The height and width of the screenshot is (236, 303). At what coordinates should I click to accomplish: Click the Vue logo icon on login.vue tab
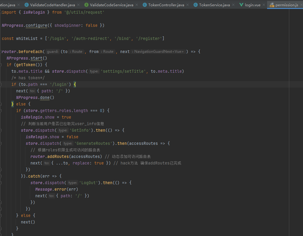pyautogui.click(x=241, y=5)
